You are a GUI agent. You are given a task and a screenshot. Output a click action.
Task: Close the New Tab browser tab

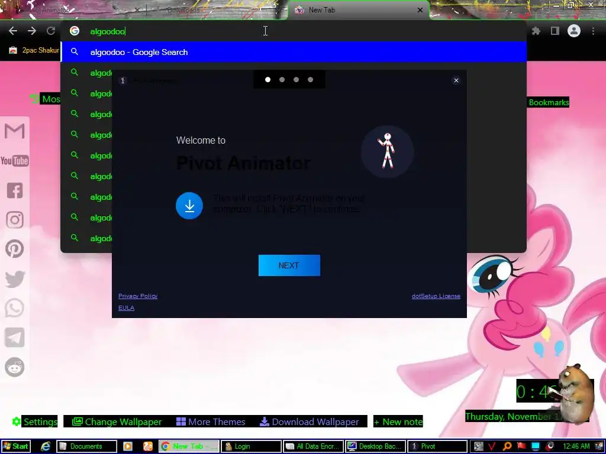[420, 10]
